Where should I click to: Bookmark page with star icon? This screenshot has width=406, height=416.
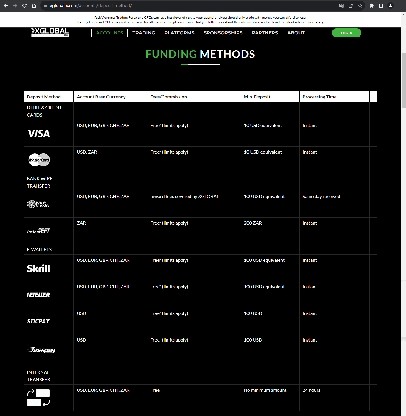[x=360, y=6]
